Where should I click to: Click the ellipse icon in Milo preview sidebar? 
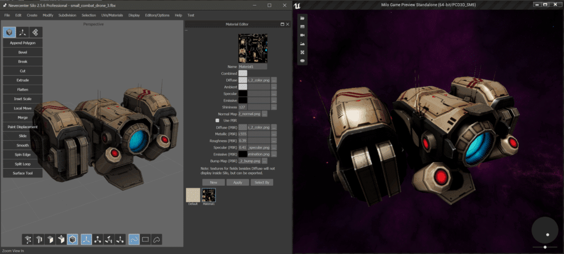pyautogui.click(x=302, y=60)
